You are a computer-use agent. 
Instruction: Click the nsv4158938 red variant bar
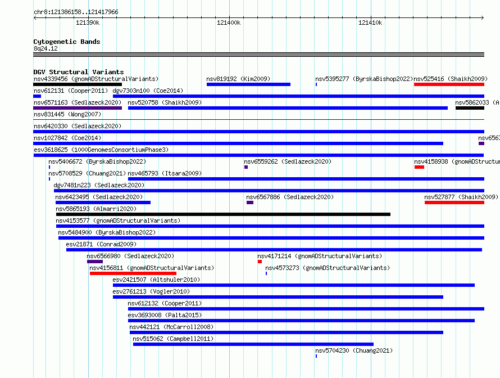point(419,167)
